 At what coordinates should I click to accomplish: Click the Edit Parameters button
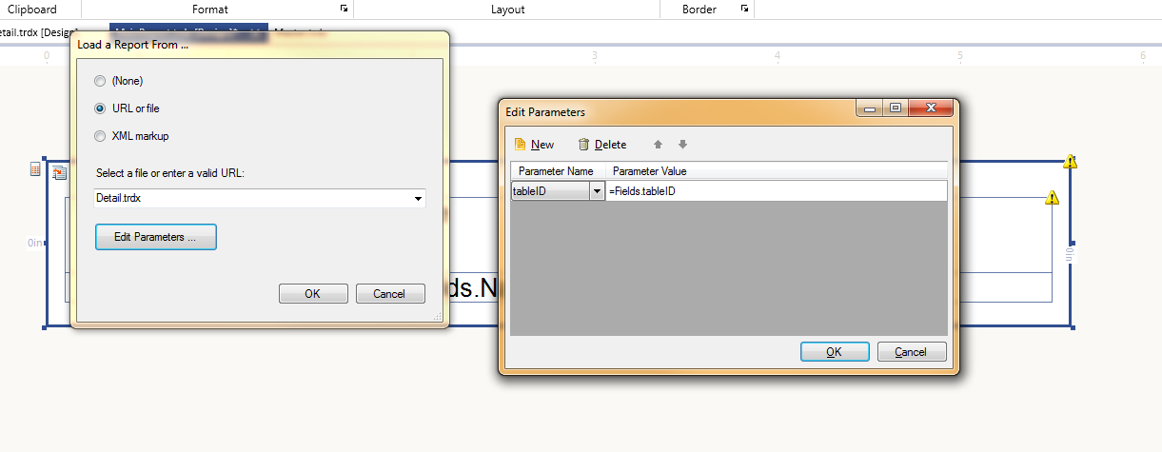[x=156, y=237]
